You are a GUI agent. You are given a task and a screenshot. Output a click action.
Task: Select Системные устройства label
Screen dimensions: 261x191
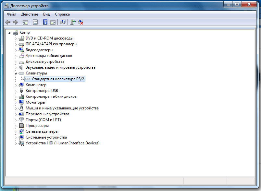(46, 137)
